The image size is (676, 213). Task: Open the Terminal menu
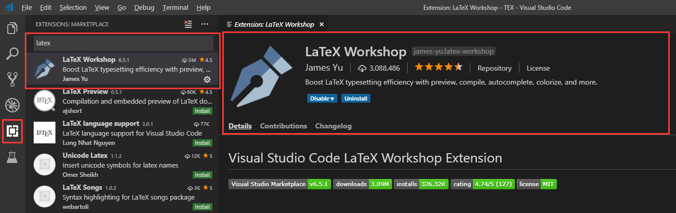(175, 8)
